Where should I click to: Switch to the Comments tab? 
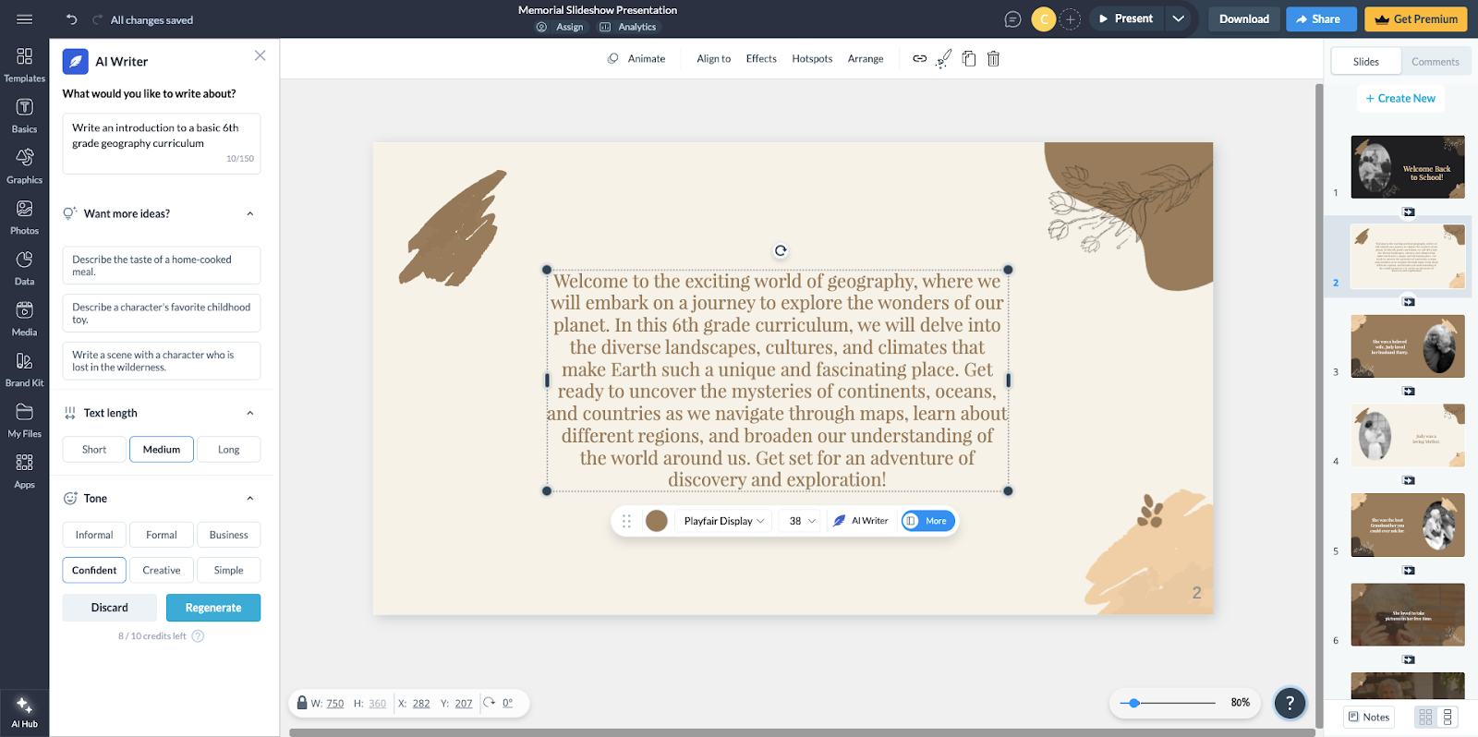[1435, 62]
